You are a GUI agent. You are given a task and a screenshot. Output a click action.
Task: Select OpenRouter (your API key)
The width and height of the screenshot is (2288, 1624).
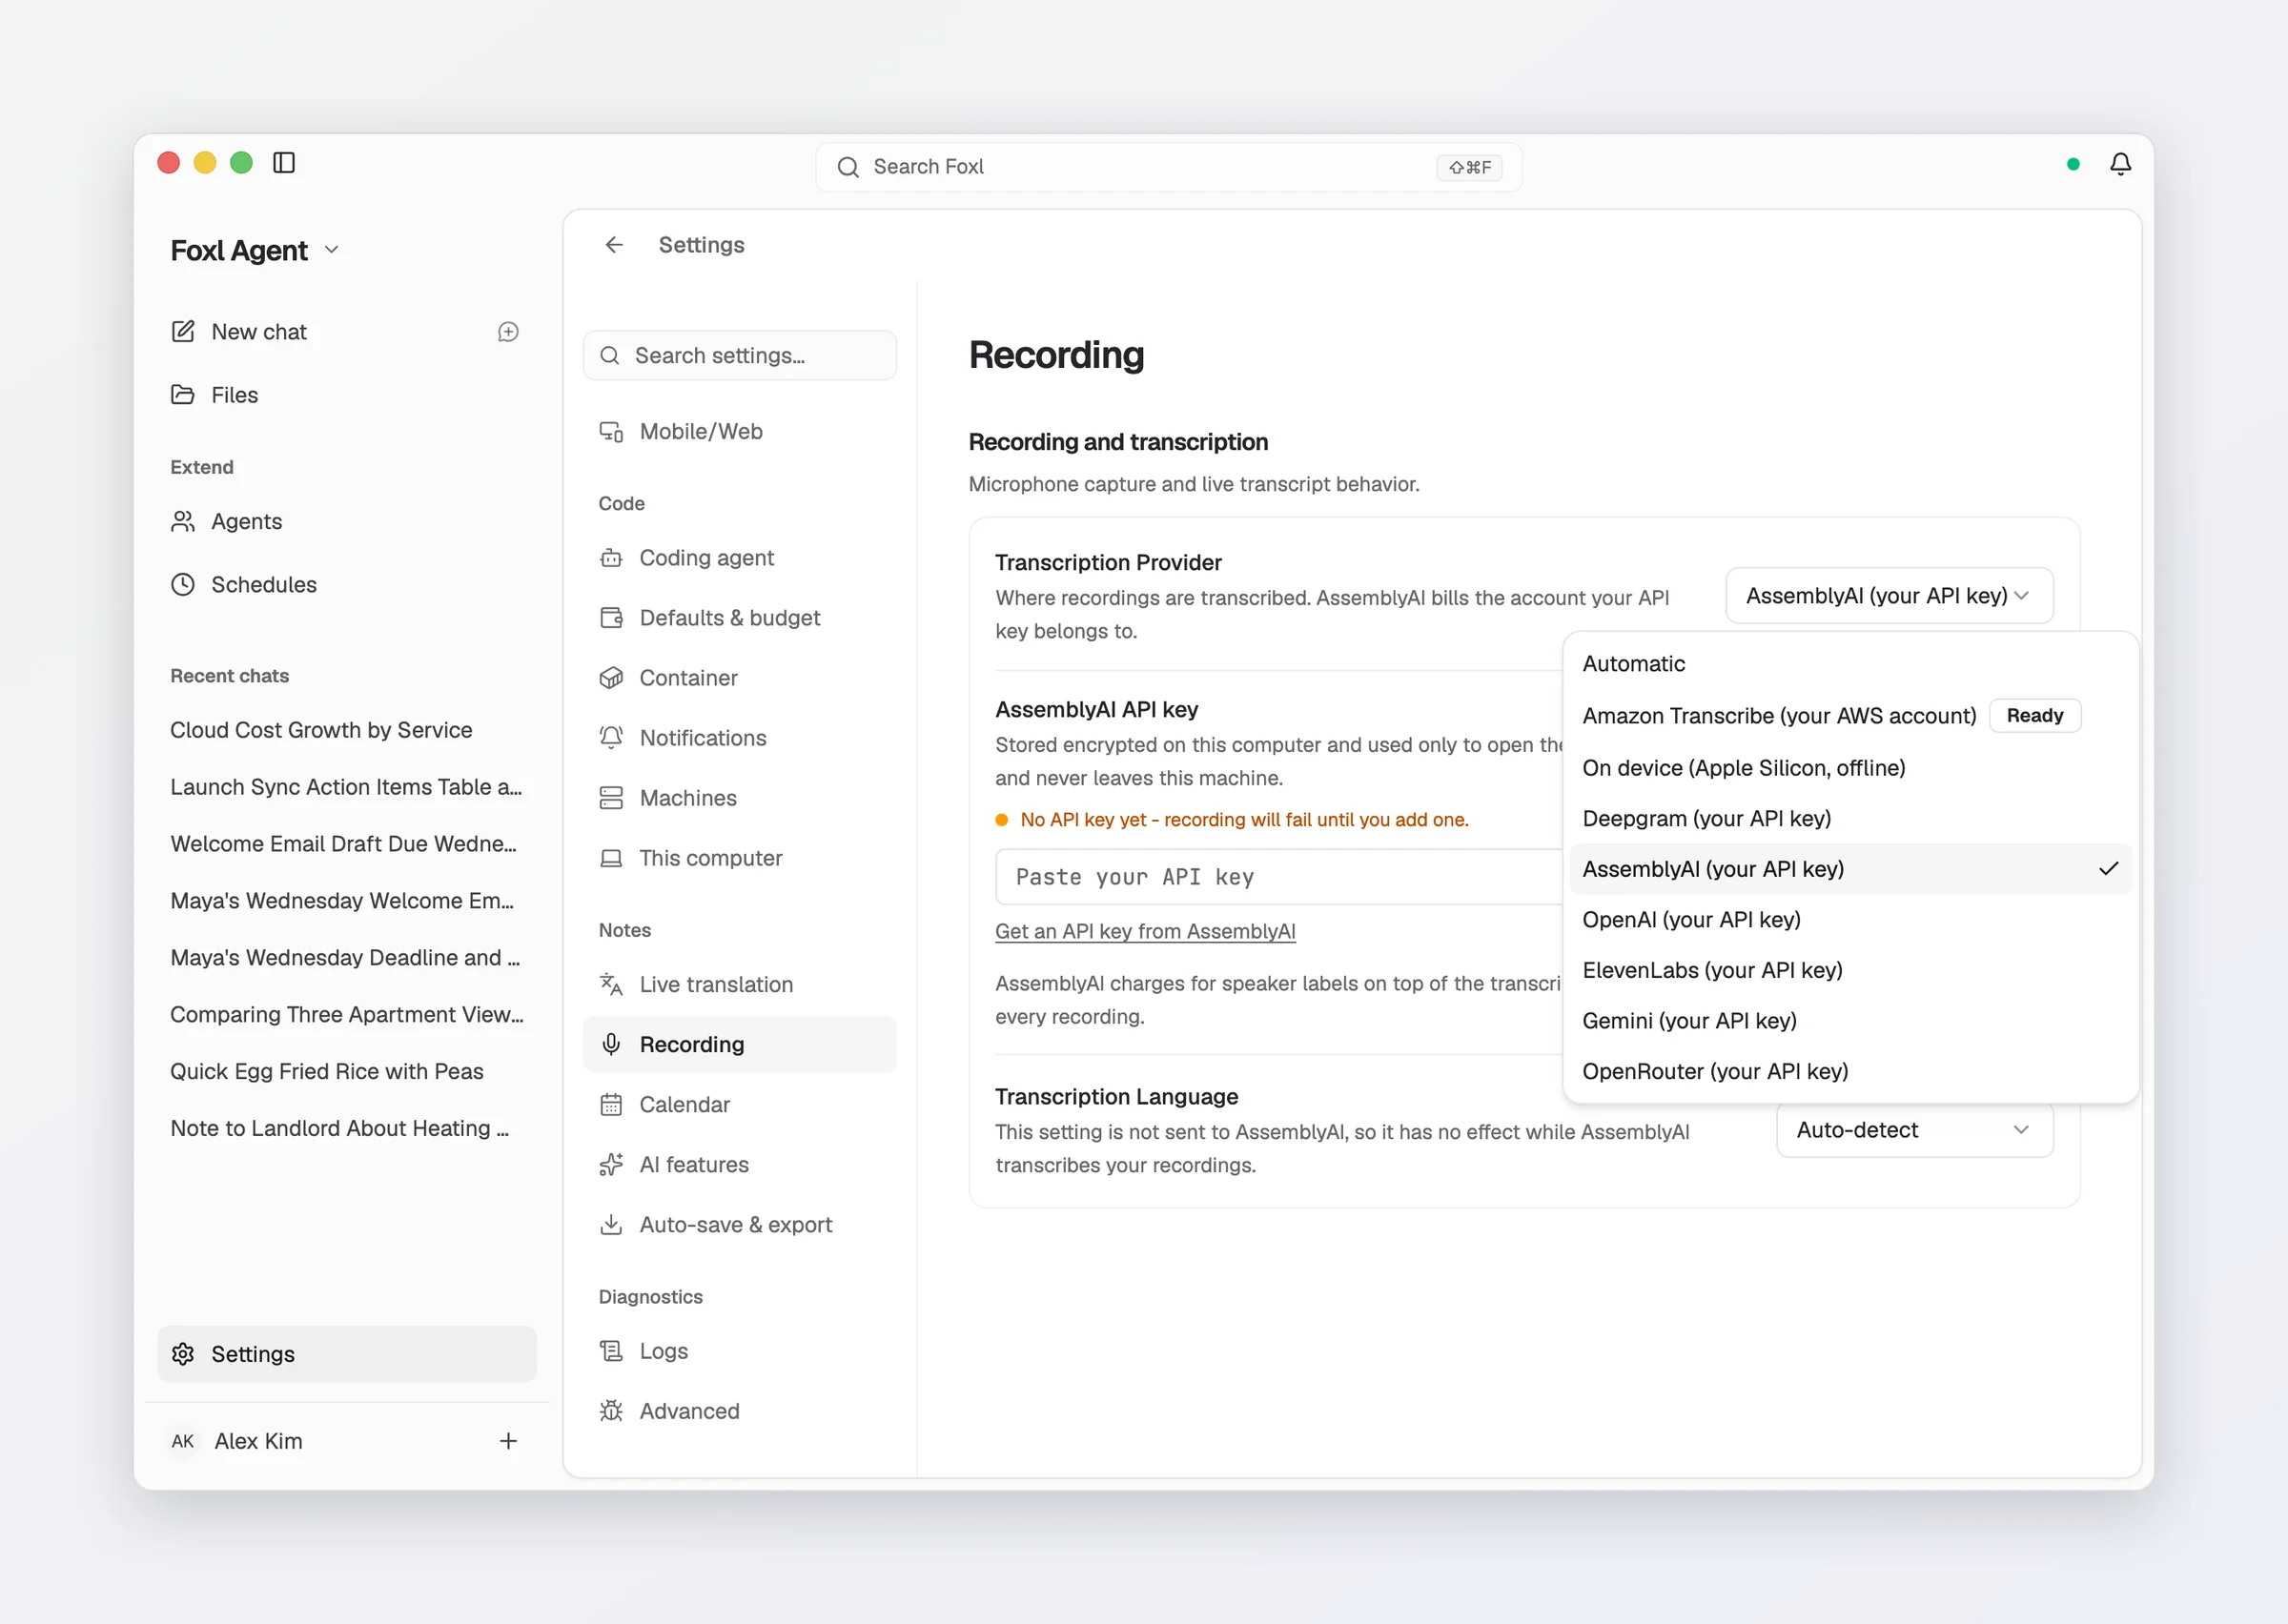(x=1850, y=1072)
